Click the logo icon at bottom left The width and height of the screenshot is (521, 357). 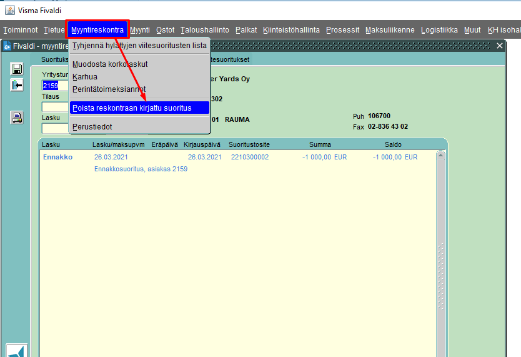pos(17,351)
